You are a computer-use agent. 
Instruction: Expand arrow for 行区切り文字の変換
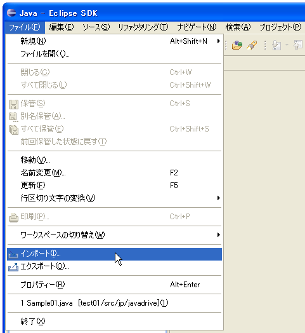[x=219, y=198]
